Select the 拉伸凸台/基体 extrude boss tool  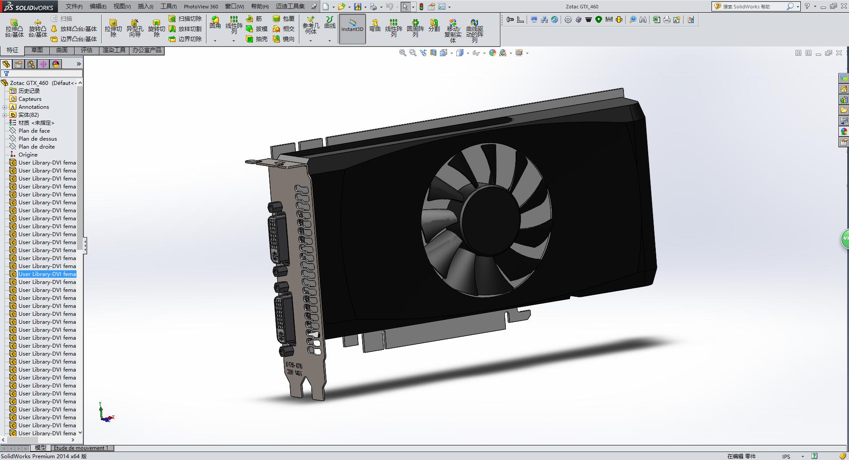point(15,28)
